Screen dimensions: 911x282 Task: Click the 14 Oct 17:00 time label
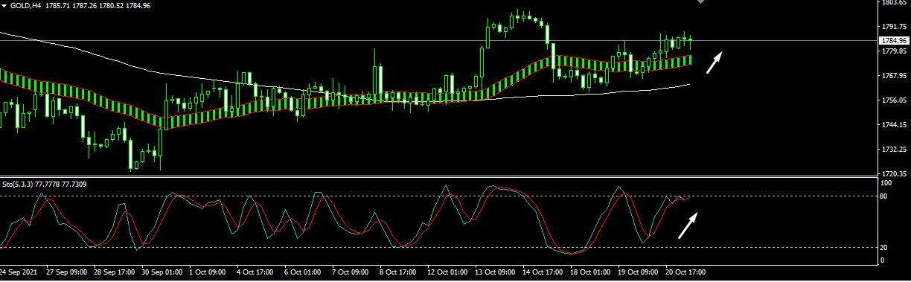[x=543, y=273]
